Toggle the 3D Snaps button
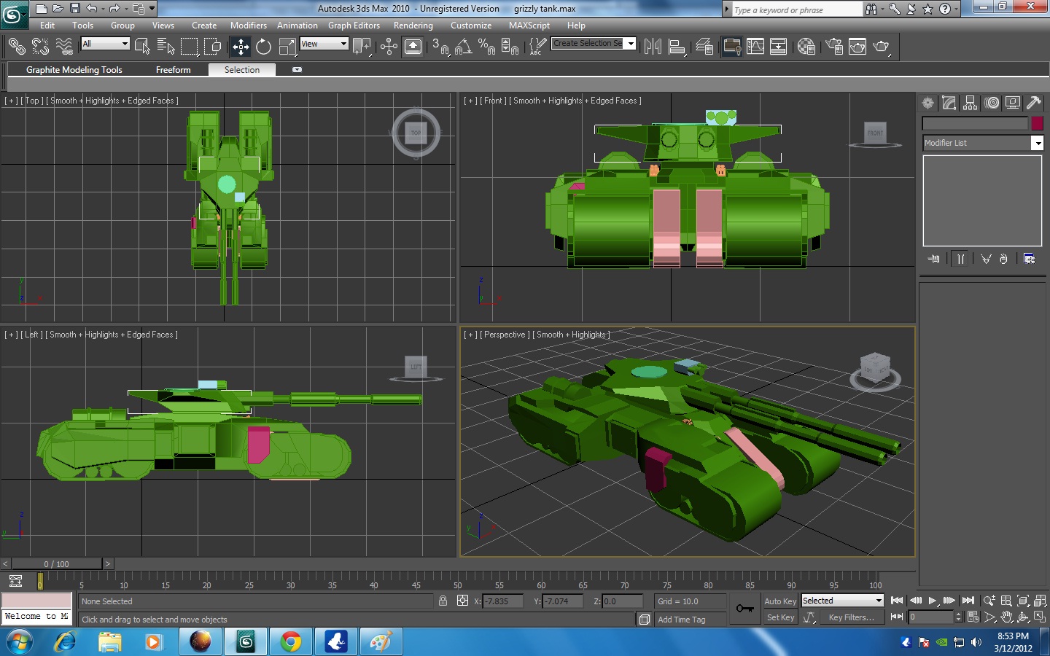The image size is (1050, 656). point(440,47)
